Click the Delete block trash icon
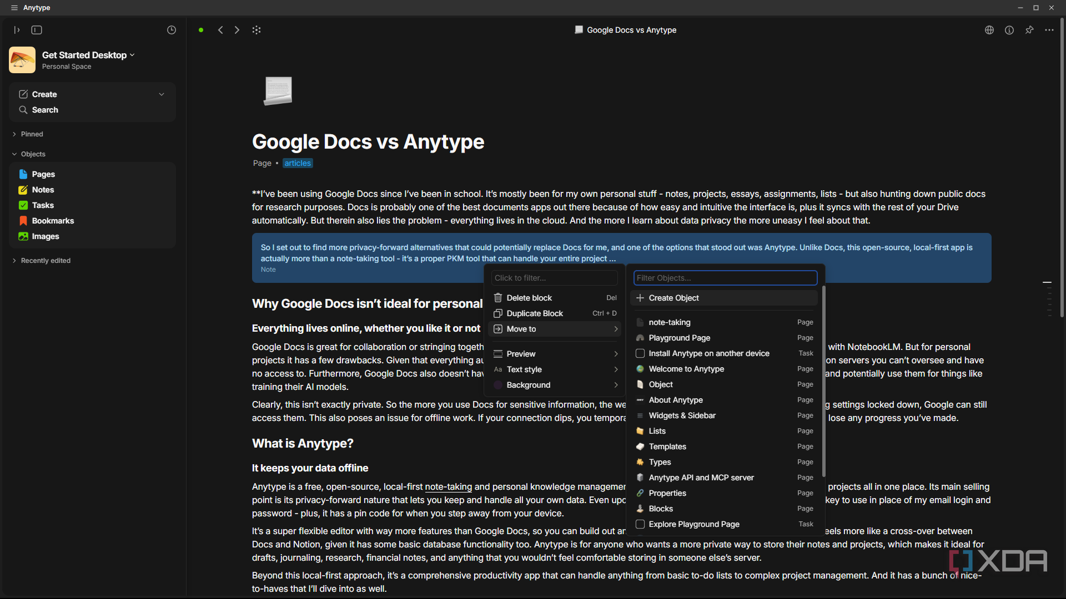1066x599 pixels. [498, 298]
